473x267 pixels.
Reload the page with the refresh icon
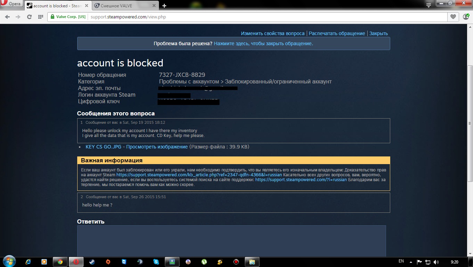29,17
